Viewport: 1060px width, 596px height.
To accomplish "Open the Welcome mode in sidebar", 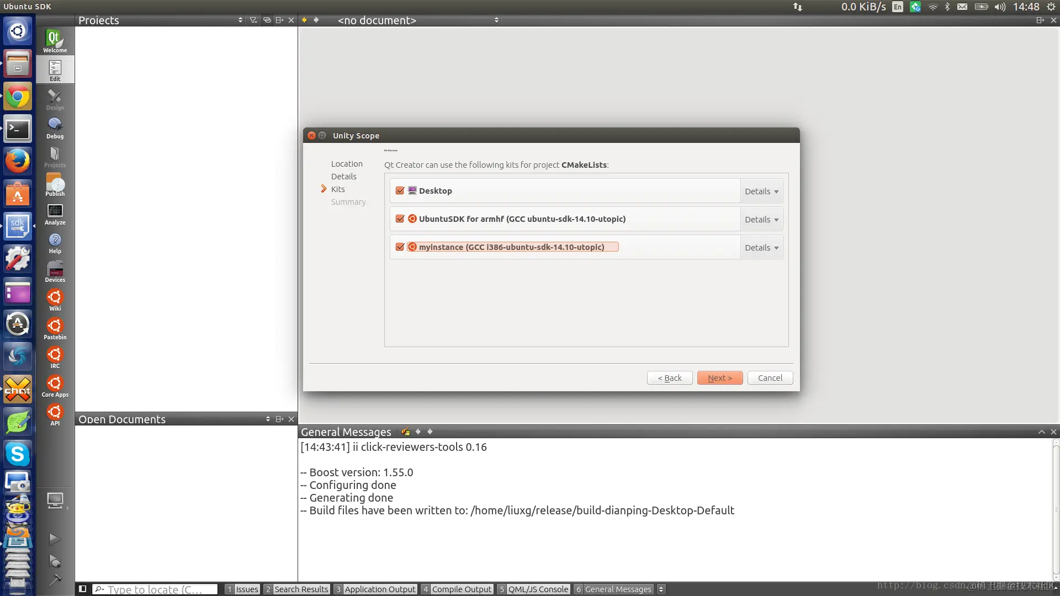I will click(x=55, y=41).
